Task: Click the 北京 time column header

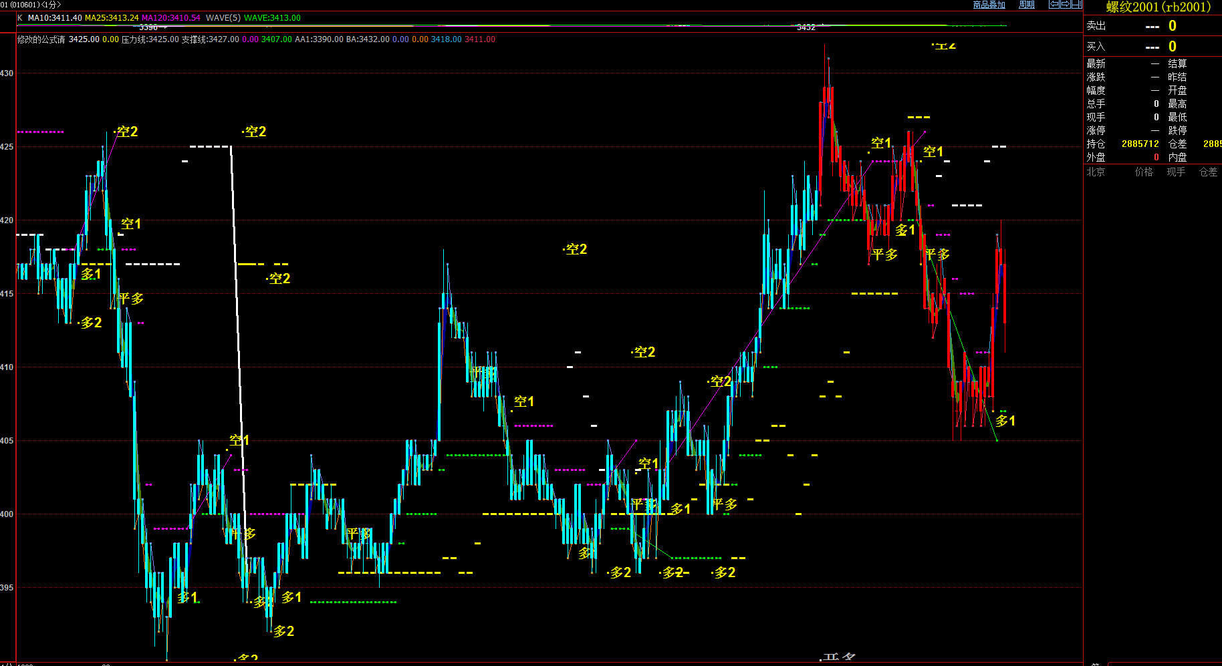Action: coord(1096,172)
